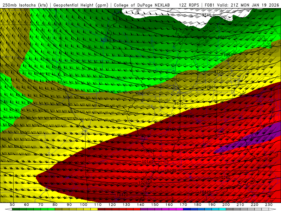Screen dimensions: 281x211
Task: Click the 80 value on the color scale
Action: (x=55, y=205)
